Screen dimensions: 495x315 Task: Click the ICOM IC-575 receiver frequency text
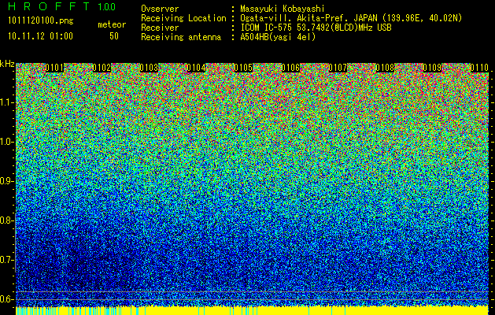[x=316, y=28]
